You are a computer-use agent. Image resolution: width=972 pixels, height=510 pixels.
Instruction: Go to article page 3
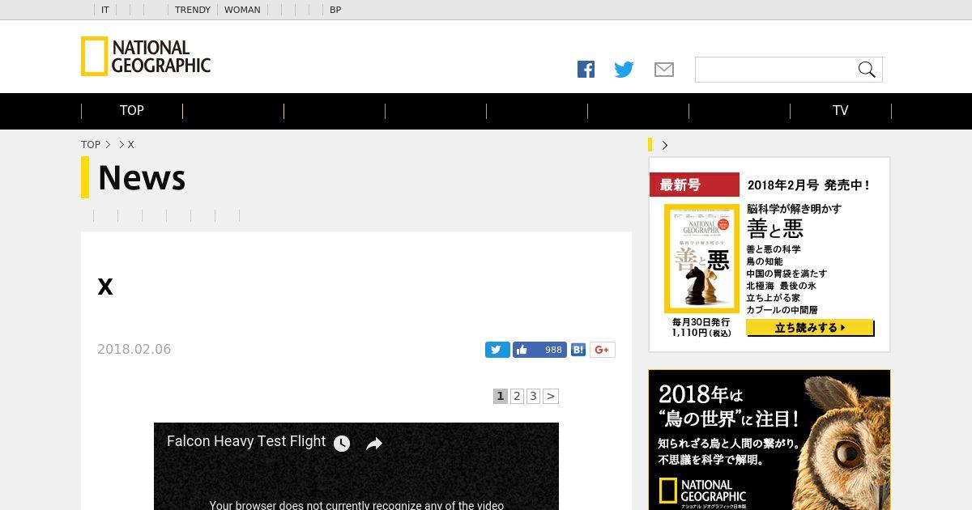533,396
